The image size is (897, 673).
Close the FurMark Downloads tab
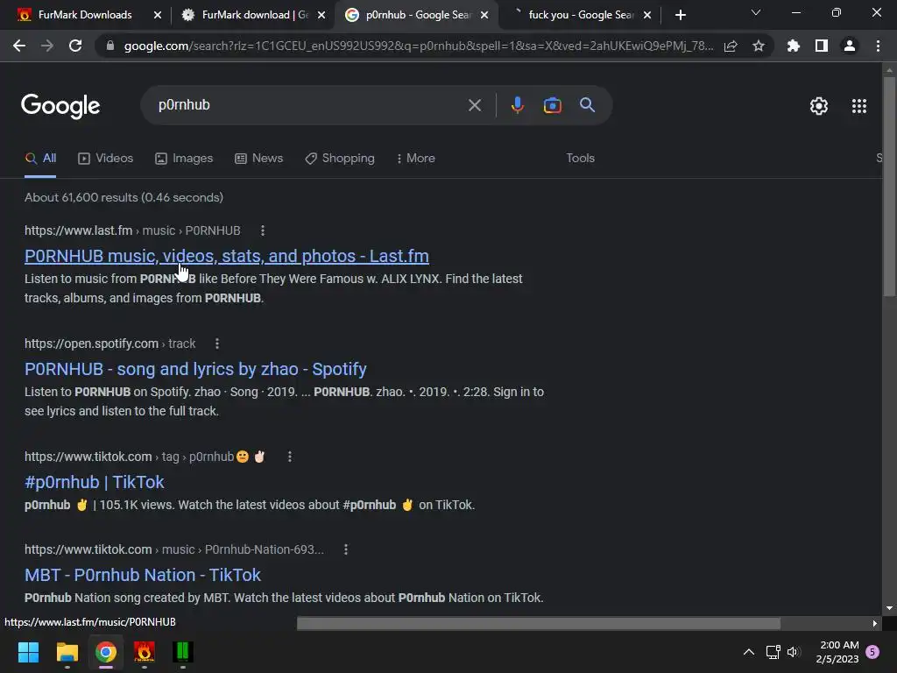[x=158, y=15]
